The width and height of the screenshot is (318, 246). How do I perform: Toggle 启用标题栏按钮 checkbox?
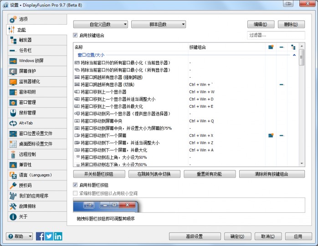pos(75,185)
